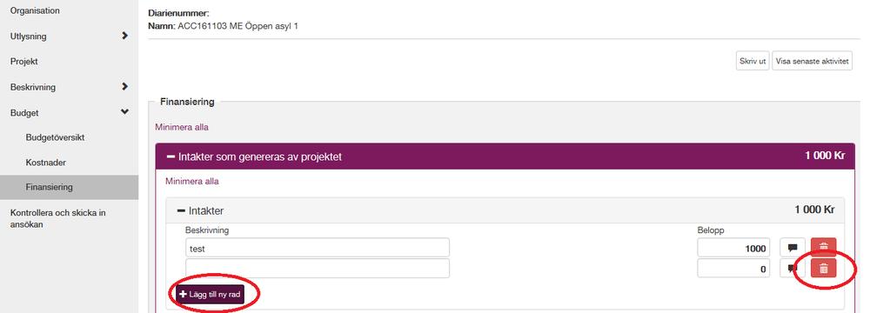The width and height of the screenshot is (890, 313).
Task: Focus the Belopp field showing 1000
Action: tap(733, 248)
